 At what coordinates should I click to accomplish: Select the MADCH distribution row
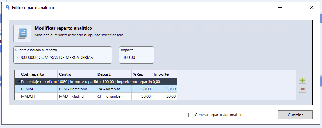[x=96, y=96]
